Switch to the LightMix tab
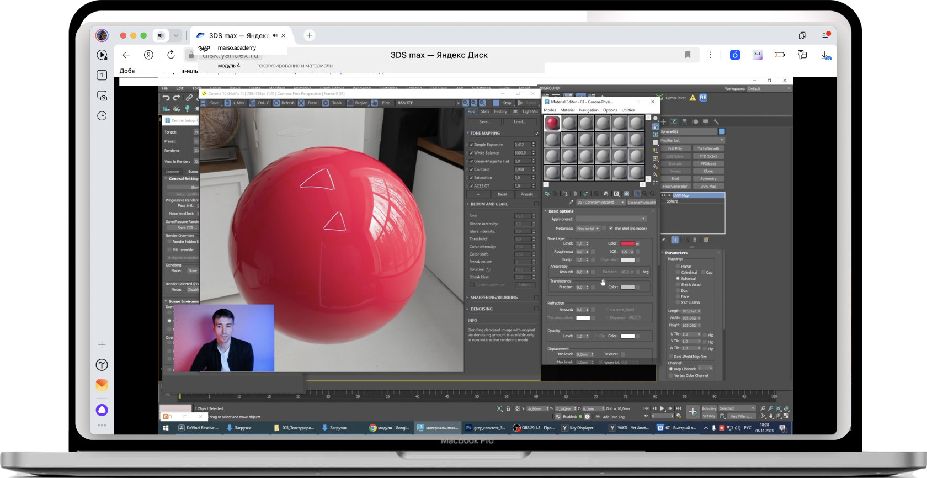Viewport: 927px width, 478px height. (530, 111)
